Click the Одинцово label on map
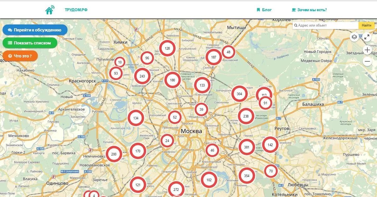 point(57,183)
